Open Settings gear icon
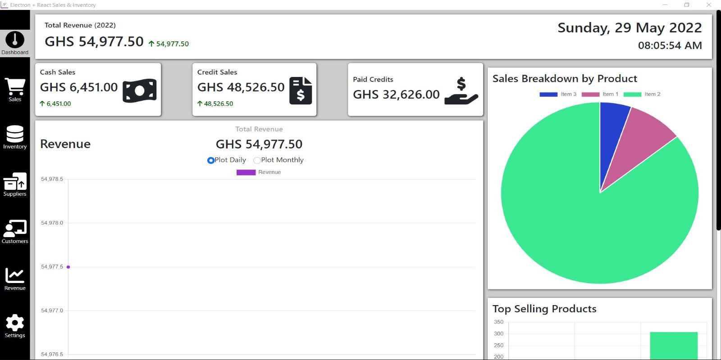The height and width of the screenshot is (360, 721). (x=15, y=323)
